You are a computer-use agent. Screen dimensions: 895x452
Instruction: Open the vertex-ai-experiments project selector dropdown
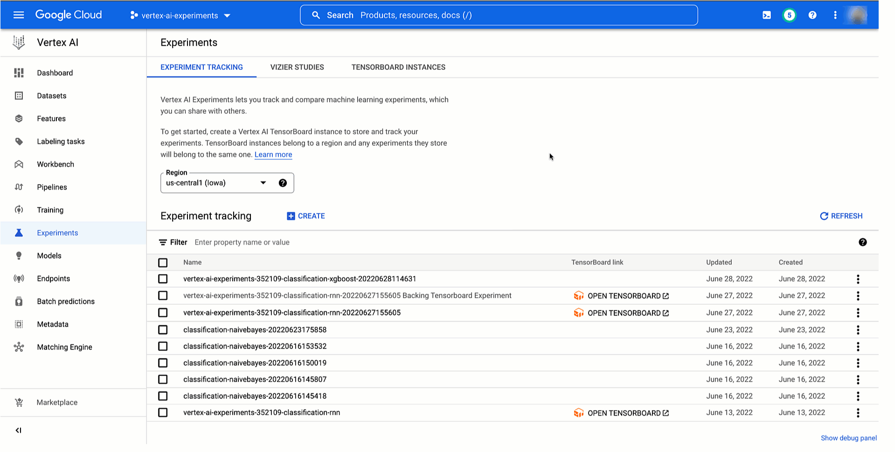pos(180,15)
